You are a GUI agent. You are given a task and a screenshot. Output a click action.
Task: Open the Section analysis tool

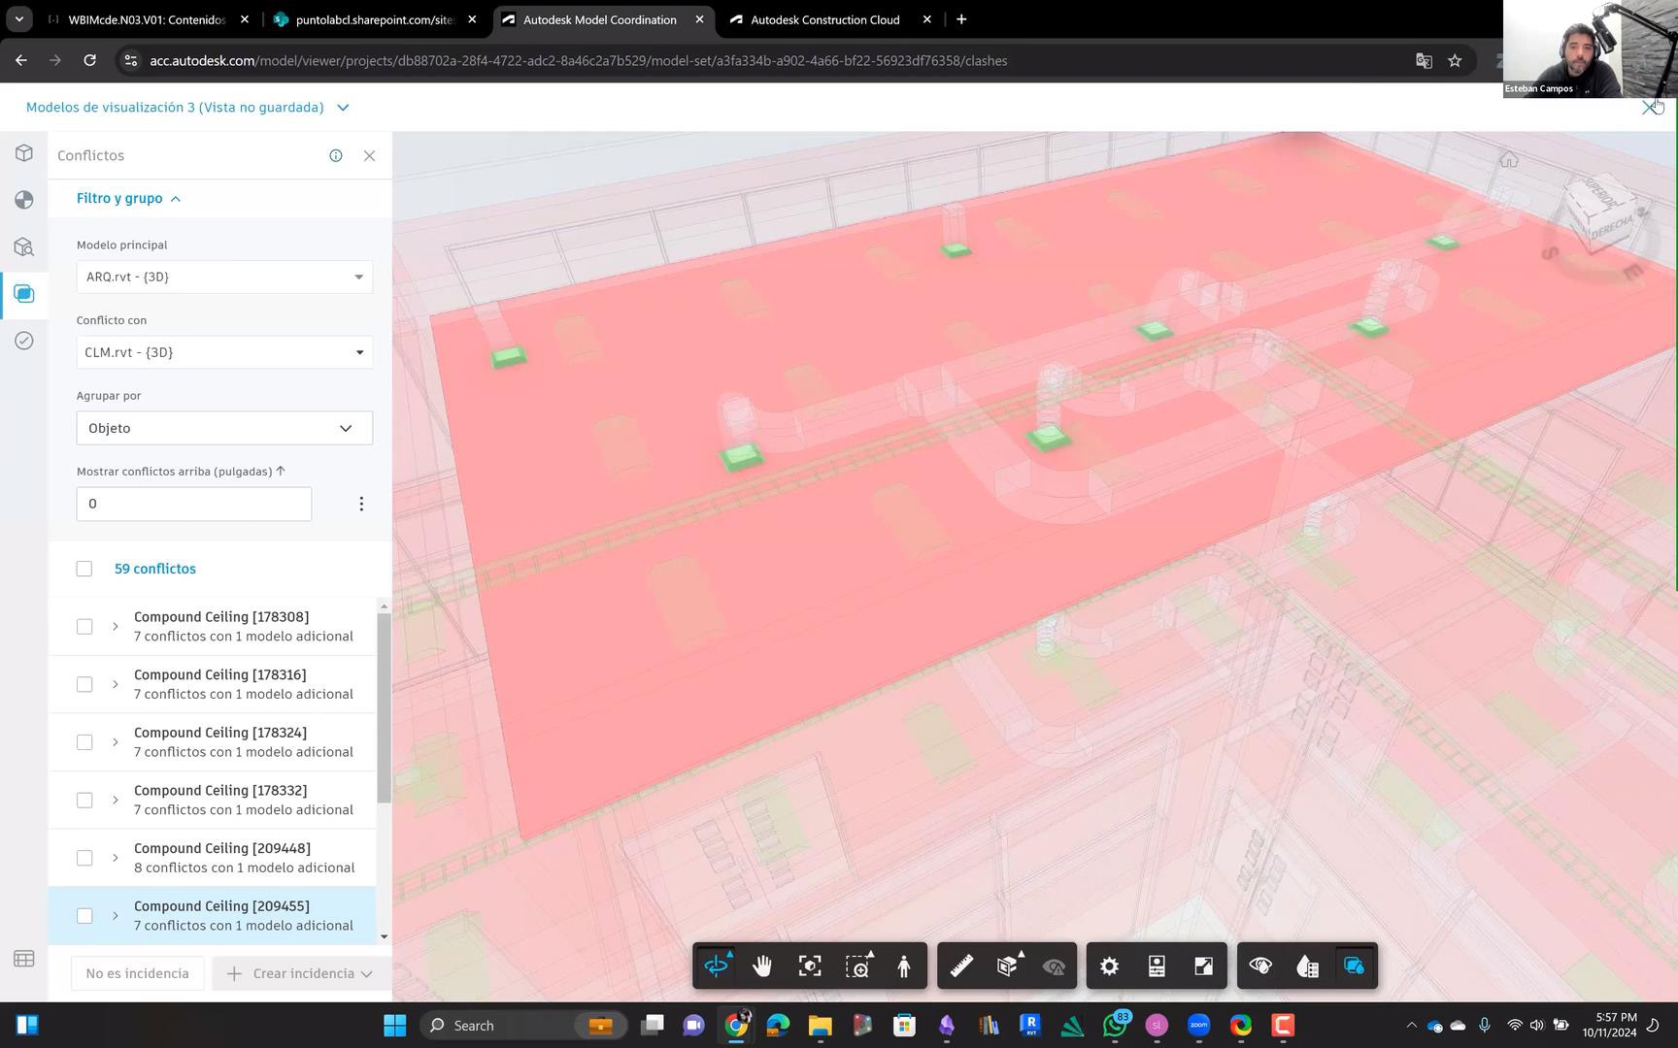click(x=1008, y=966)
